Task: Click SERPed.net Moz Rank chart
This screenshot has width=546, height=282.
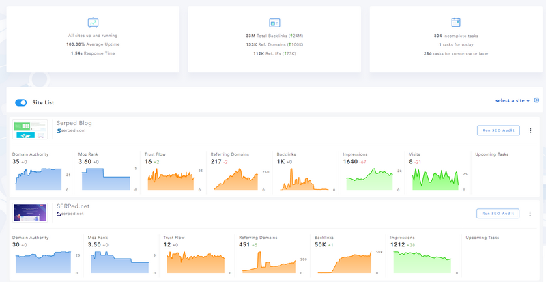Action: click(120, 262)
